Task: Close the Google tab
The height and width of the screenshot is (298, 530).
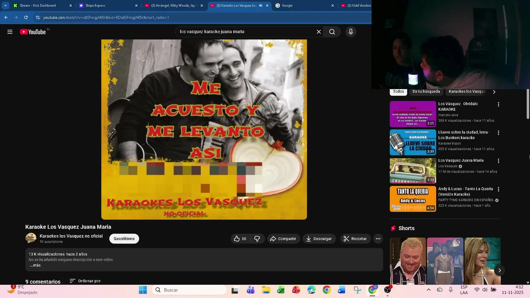Action: [332, 5]
